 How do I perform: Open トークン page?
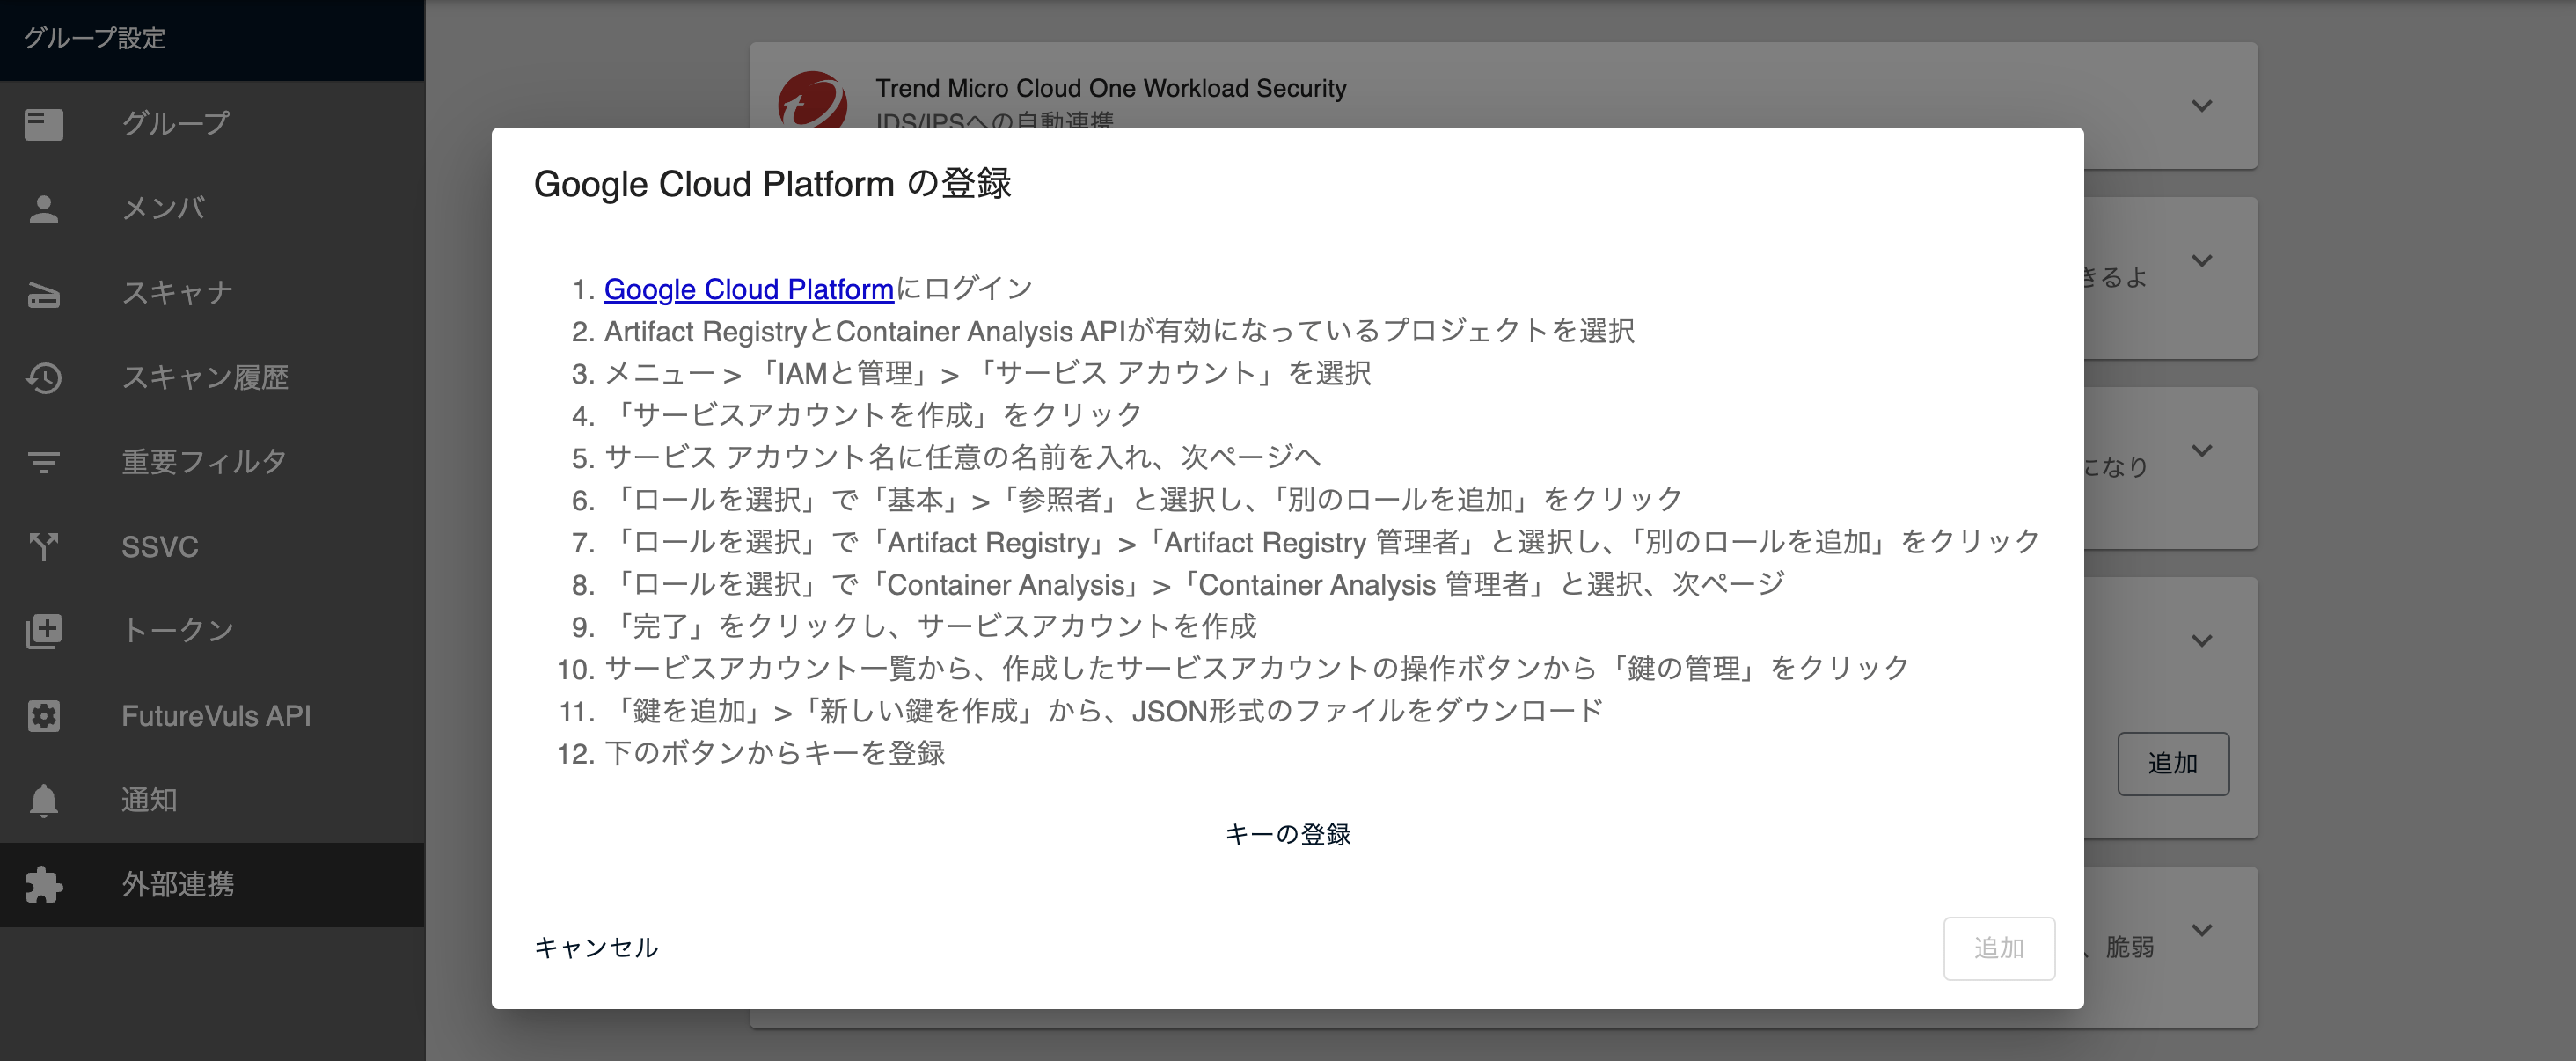pos(212,631)
